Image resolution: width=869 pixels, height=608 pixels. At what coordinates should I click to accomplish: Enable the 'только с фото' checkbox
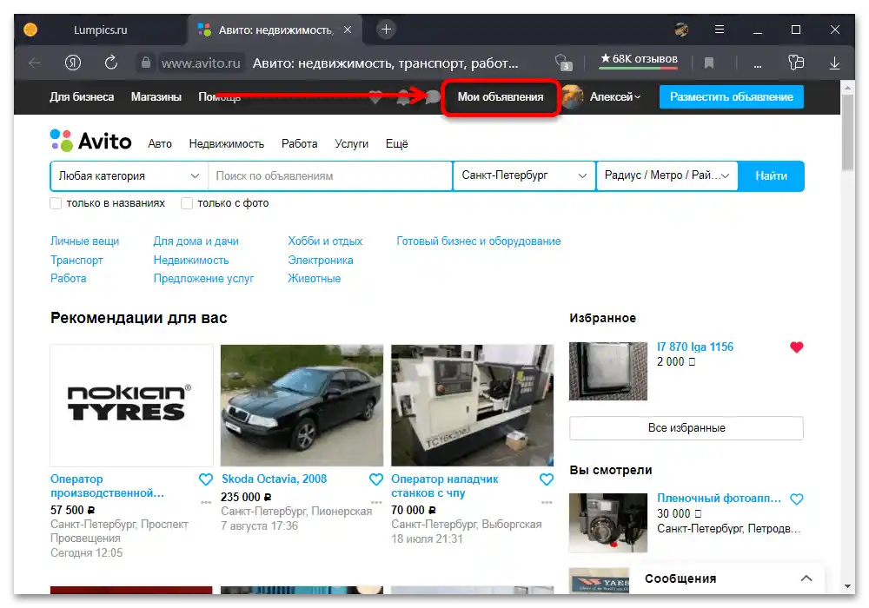pos(187,203)
